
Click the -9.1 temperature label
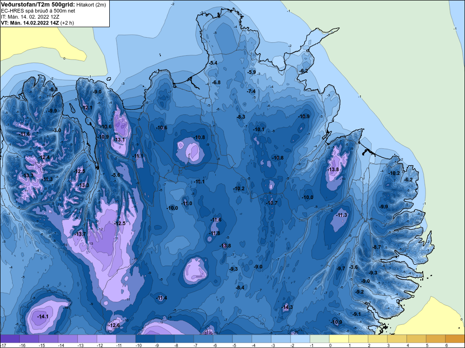pos(357,314)
